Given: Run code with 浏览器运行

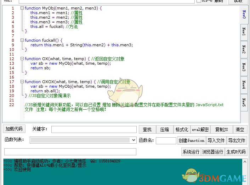Looking at the screenshot, I should pyautogui.click(x=213, y=152).
